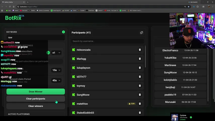Image resolution: width=215 pixels, height=121 pixels.
Task: Open the Spotify bookmark
Action: (x=123, y=10)
